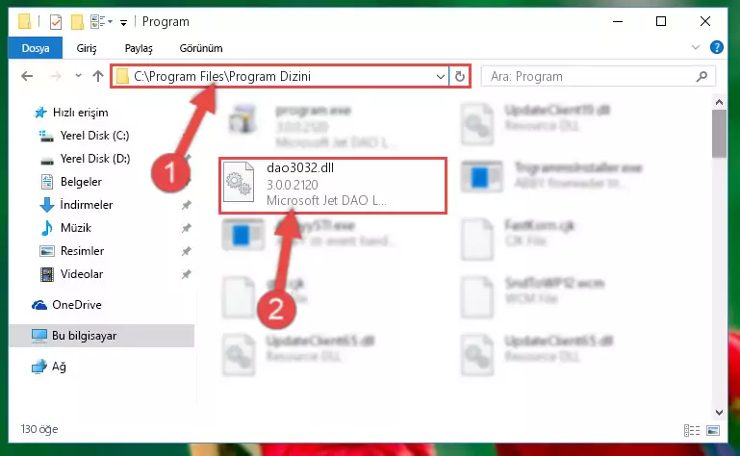This screenshot has height=456, width=740.
Task: Unpin Resimler using its pin icon
Action: [187, 251]
